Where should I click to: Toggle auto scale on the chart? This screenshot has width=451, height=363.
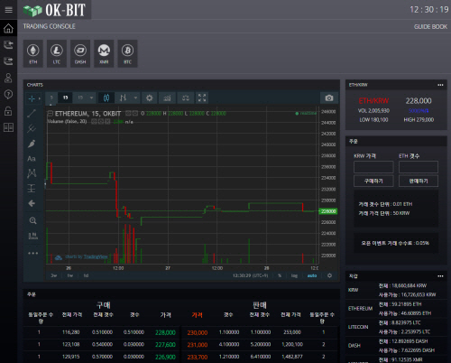tap(312, 275)
